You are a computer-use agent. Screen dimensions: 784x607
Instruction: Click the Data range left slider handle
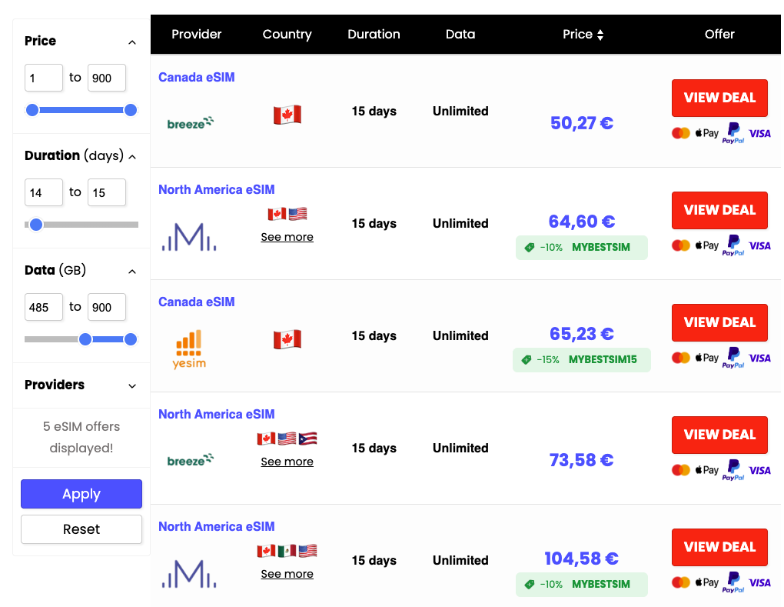pos(85,339)
